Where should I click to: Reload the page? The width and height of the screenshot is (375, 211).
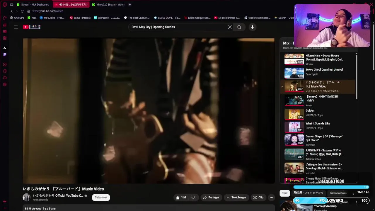point(22,11)
